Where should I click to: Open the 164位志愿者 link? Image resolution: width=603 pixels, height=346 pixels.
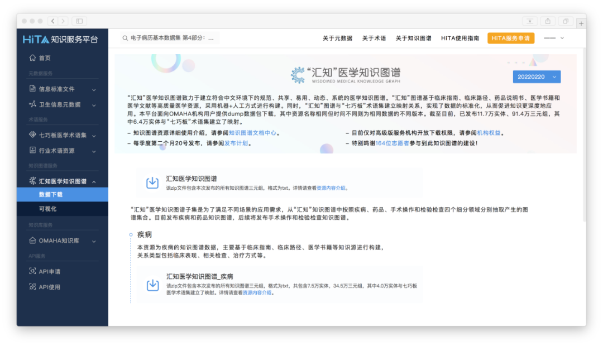pyautogui.click(x=393, y=143)
